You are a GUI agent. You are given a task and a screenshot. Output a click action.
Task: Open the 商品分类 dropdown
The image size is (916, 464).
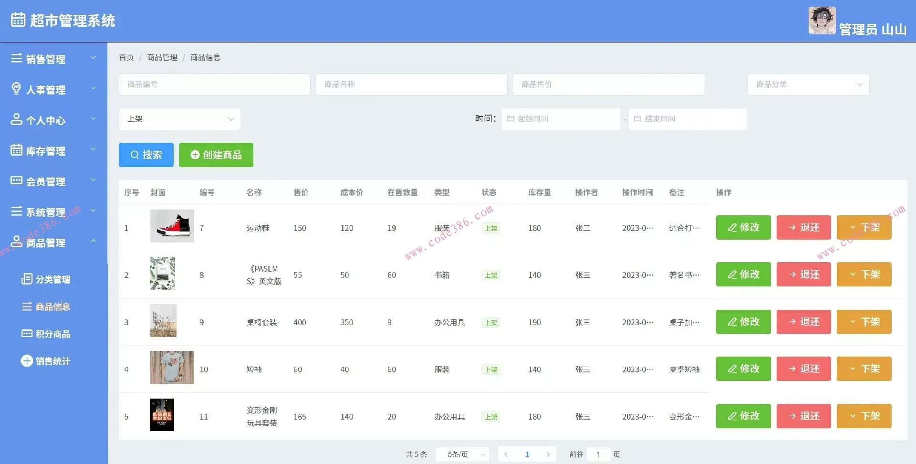(x=808, y=84)
